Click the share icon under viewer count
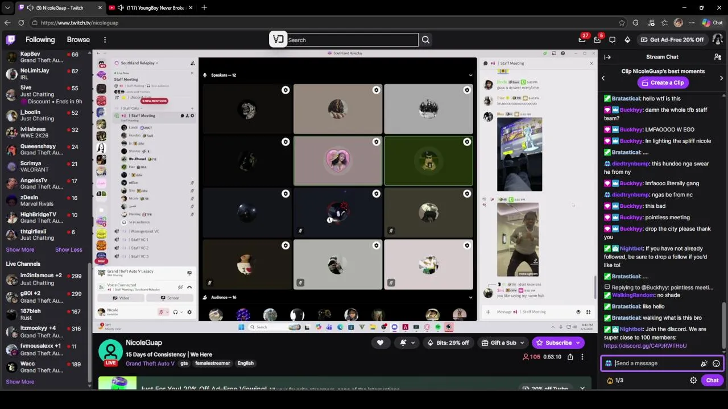This screenshot has height=409, width=728. 570,357
